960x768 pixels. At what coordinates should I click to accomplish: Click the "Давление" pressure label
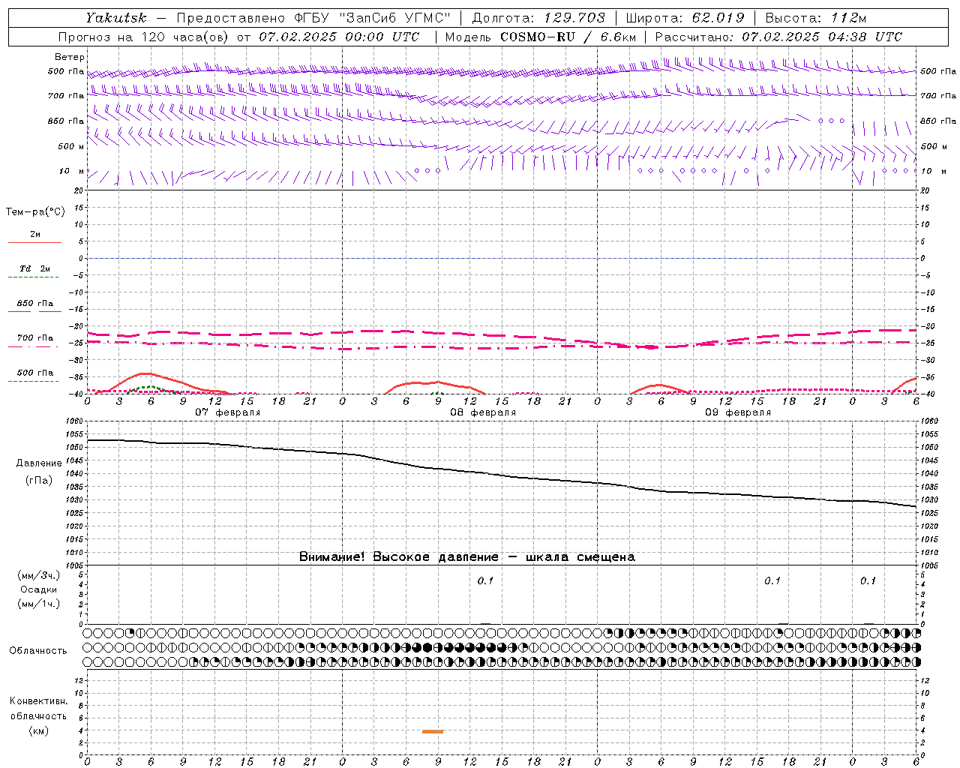tap(38, 463)
